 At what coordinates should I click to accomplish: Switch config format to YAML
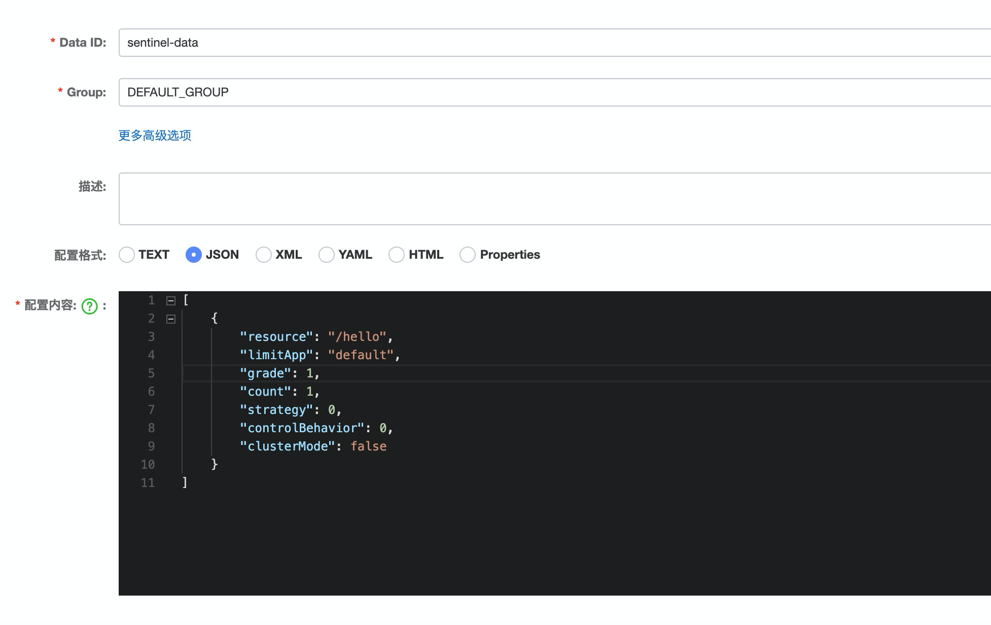327,255
